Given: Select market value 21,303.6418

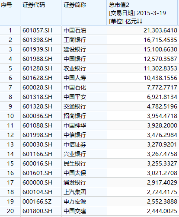Looking at the screenshot, I should [142, 30].
